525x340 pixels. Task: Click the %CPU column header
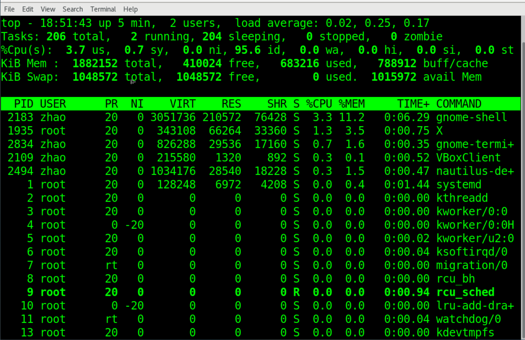pos(319,104)
